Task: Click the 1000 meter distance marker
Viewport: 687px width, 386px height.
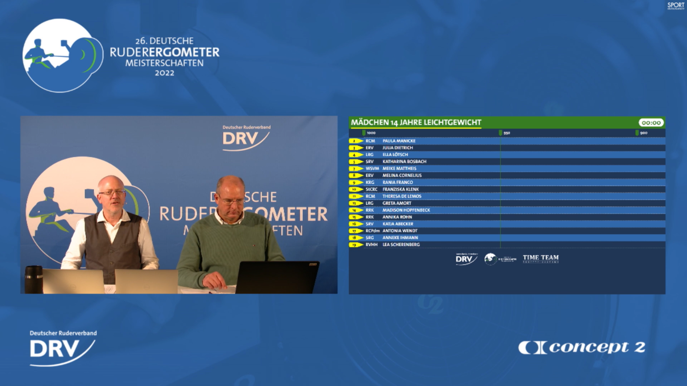Action: tap(369, 133)
